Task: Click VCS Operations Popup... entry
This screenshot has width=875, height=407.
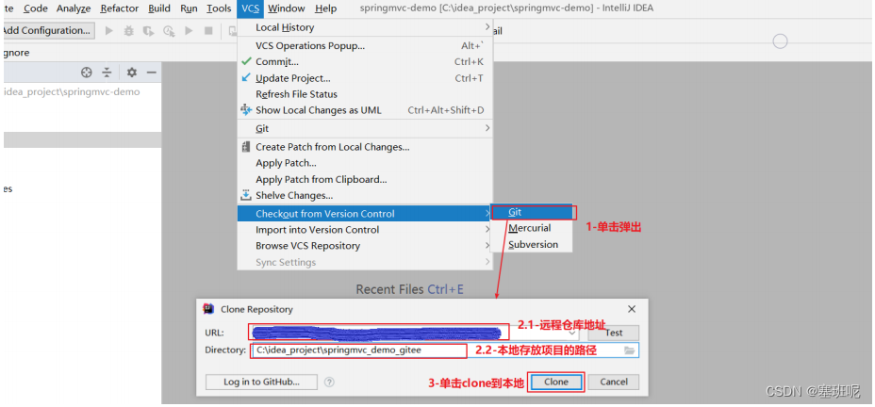Action: click(366, 46)
